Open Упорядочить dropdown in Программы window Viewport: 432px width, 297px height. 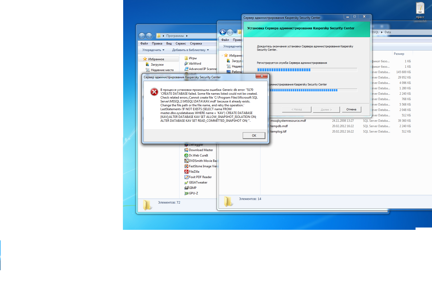pos(153,50)
